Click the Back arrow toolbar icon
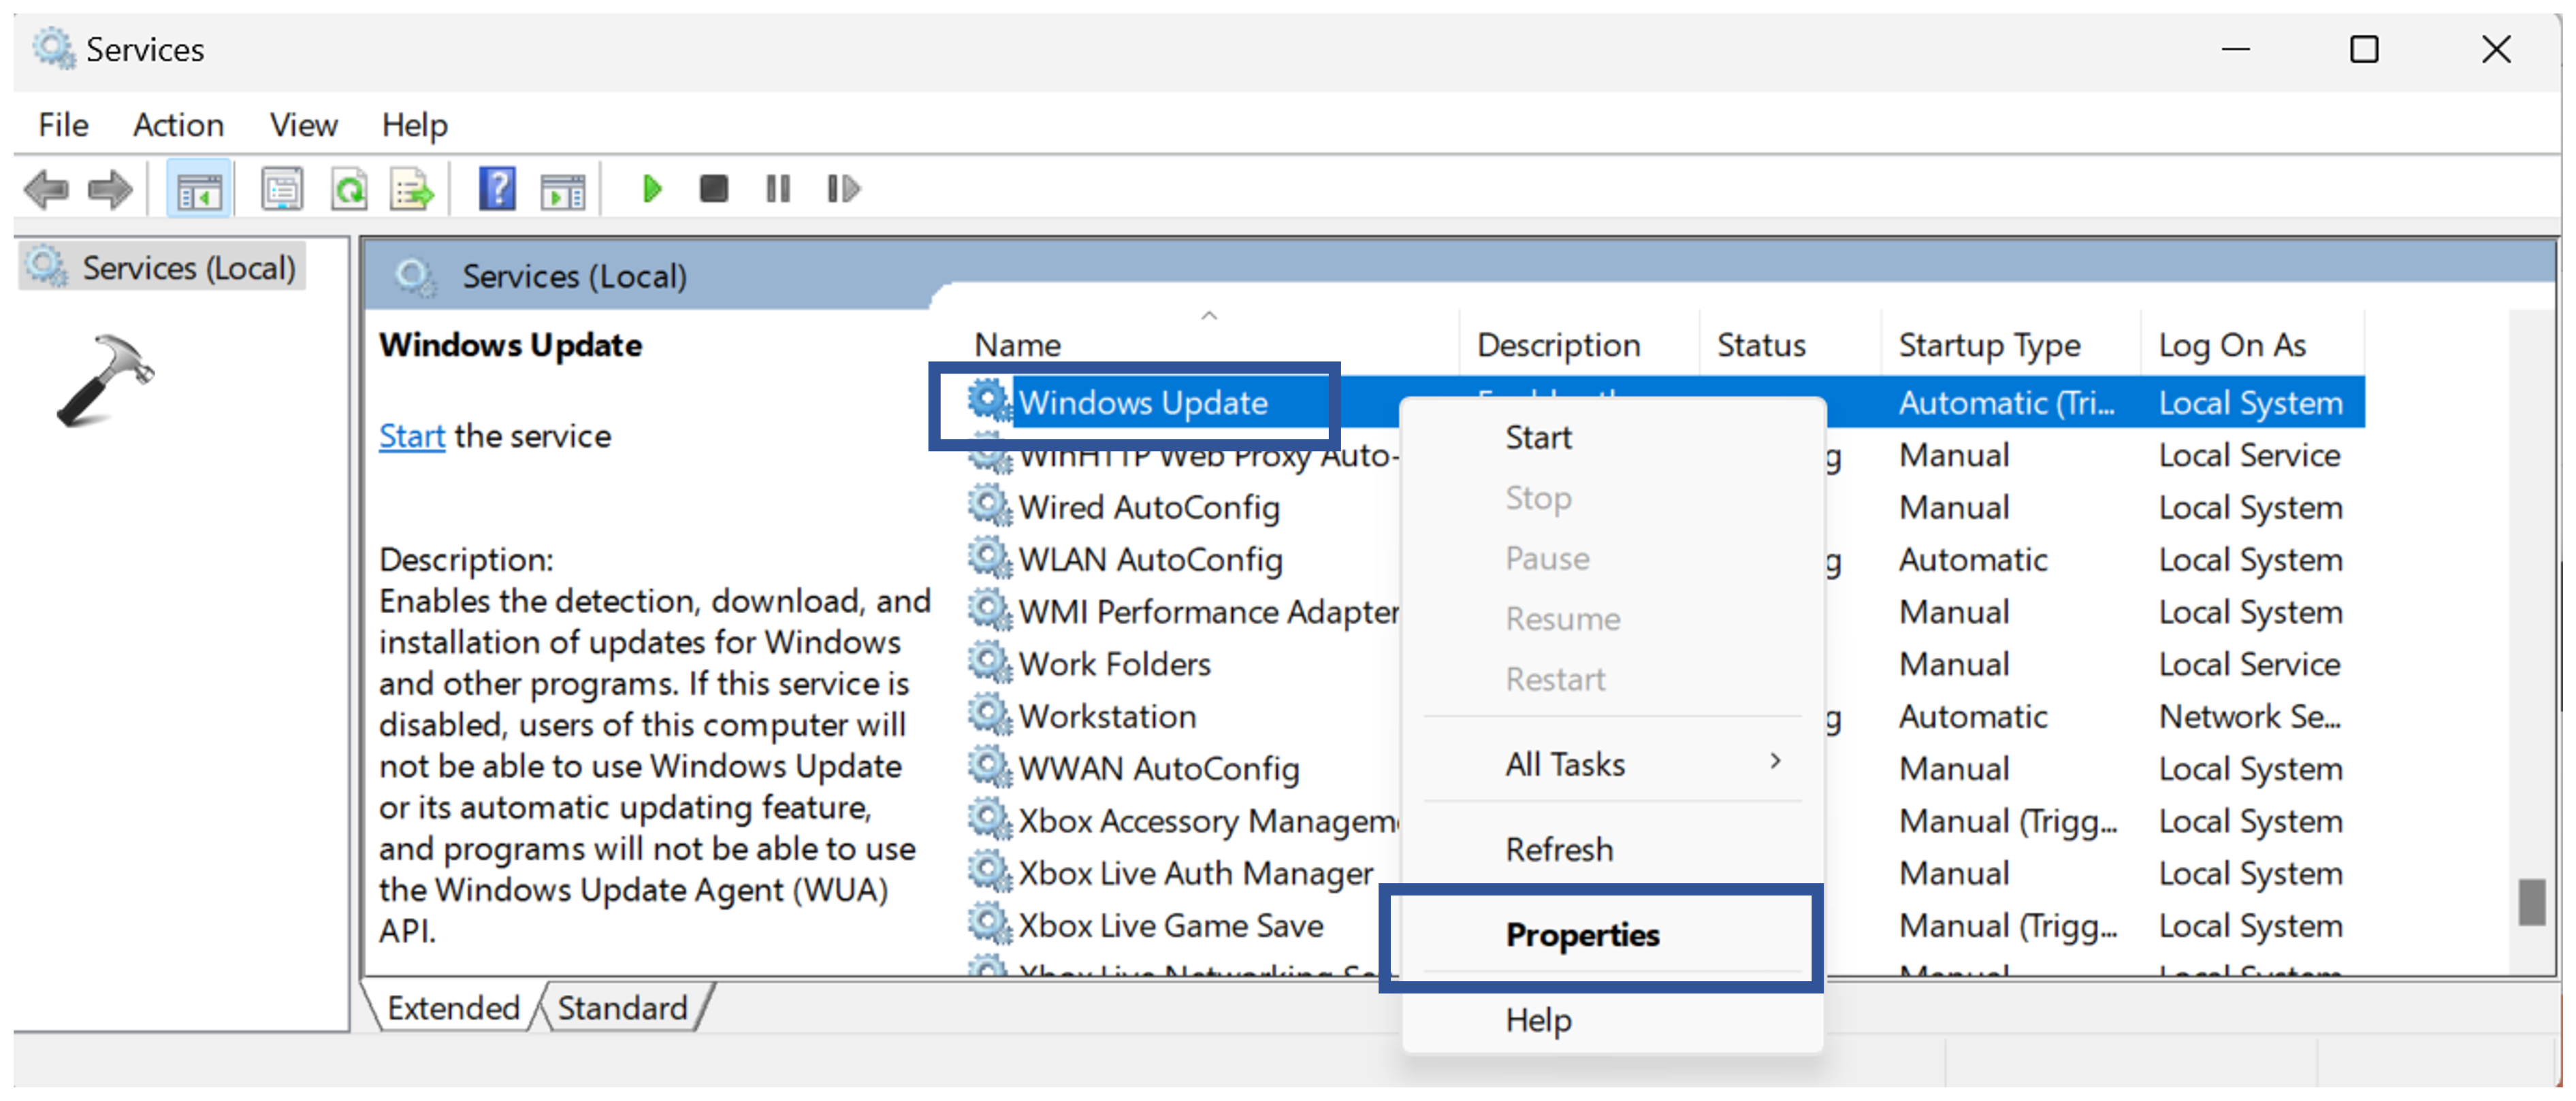 [46, 189]
